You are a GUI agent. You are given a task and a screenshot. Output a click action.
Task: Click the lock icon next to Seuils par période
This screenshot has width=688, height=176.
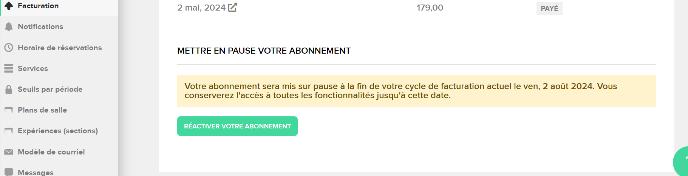click(x=9, y=90)
